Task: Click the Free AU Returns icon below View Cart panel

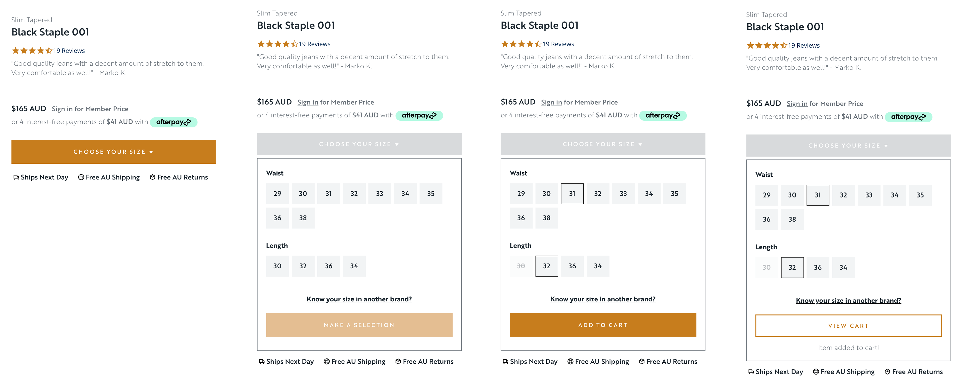Action: (x=887, y=372)
